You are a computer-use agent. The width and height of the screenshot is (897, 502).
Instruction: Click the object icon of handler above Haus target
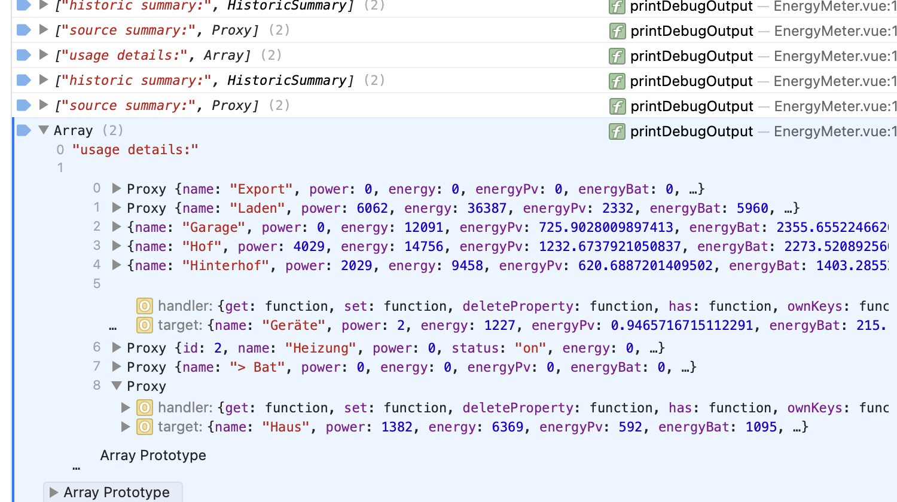pyautogui.click(x=145, y=408)
